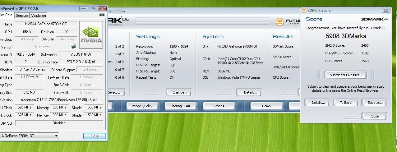Click Save as... in score dialog
397x152 pixels.
tap(374, 103)
